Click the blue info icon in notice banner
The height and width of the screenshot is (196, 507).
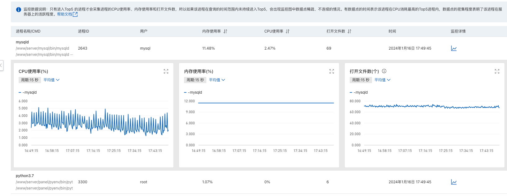pos(18,10)
